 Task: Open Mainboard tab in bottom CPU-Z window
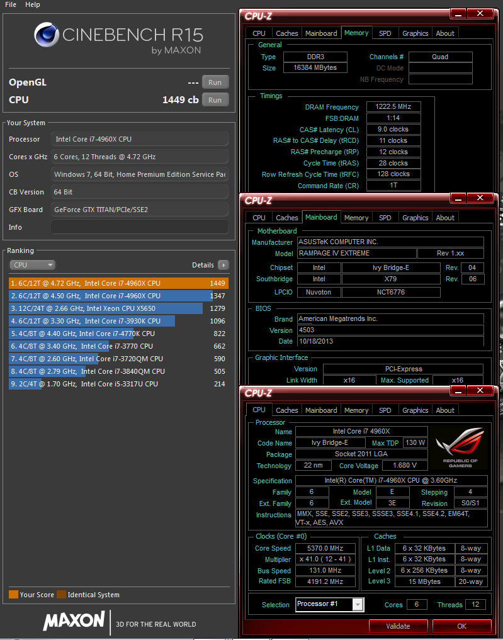pos(321,410)
